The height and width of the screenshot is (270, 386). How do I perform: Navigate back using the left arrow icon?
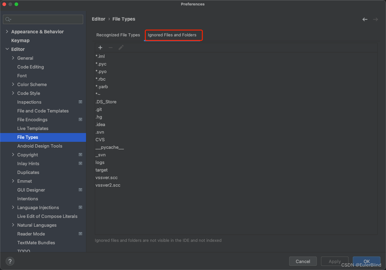tap(365, 19)
